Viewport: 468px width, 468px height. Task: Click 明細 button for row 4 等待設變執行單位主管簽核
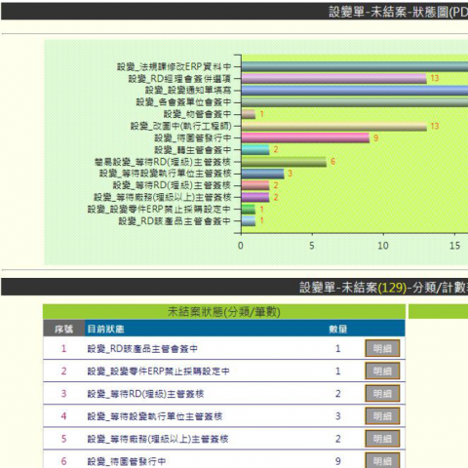click(382, 416)
